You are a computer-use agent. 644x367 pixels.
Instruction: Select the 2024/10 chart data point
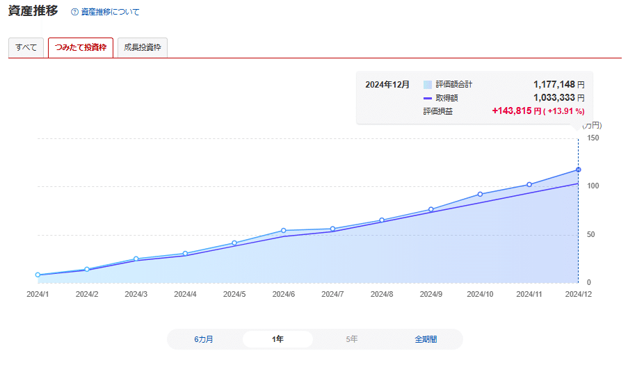[480, 194]
